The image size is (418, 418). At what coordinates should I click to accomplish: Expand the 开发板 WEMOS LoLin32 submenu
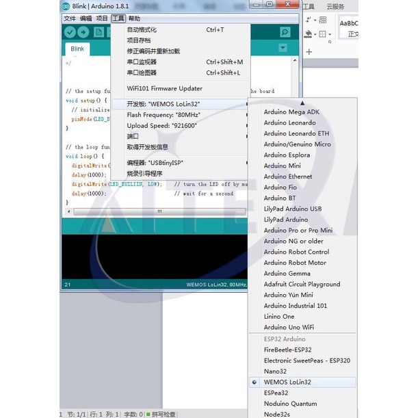point(181,104)
